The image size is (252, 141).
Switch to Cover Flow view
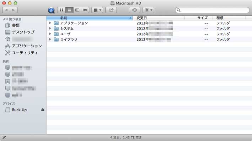coord(85,10)
